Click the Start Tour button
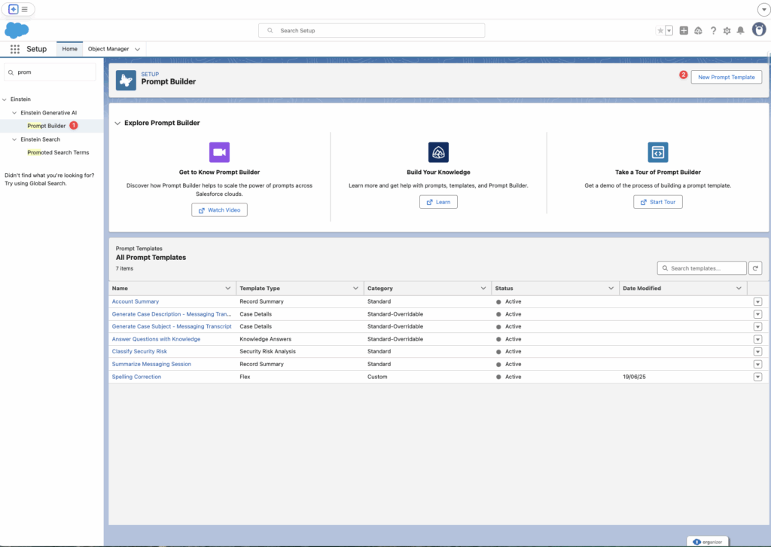Image resolution: width=771 pixels, height=547 pixels. pos(658,202)
